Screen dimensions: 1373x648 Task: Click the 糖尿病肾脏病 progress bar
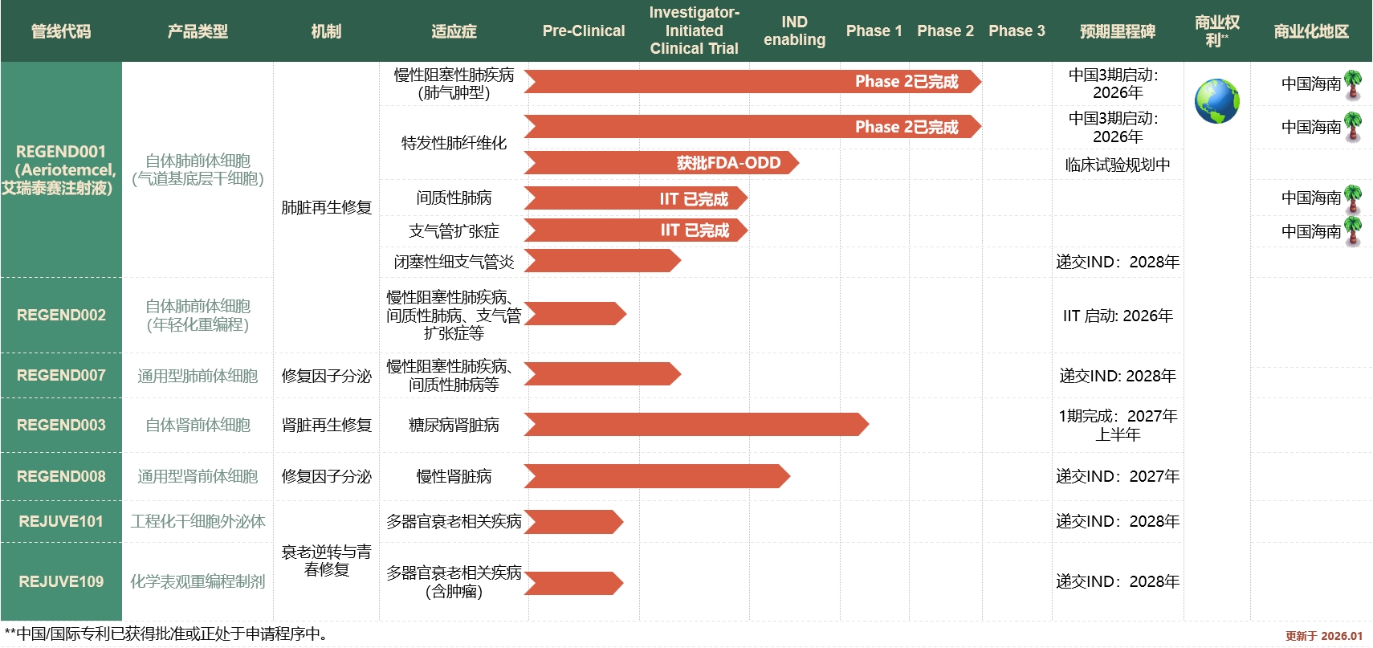[695, 425]
